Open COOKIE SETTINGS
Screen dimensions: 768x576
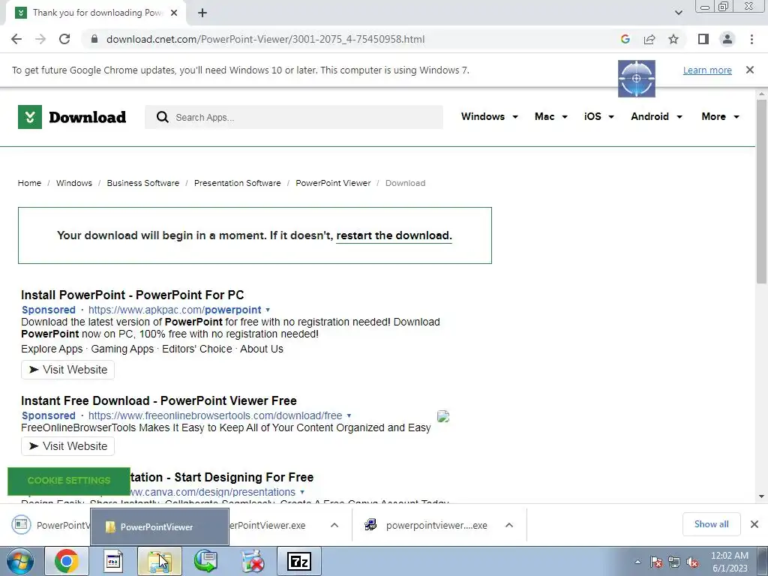coord(69,481)
